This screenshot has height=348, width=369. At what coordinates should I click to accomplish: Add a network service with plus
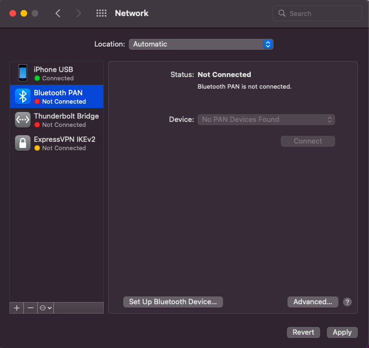point(17,308)
